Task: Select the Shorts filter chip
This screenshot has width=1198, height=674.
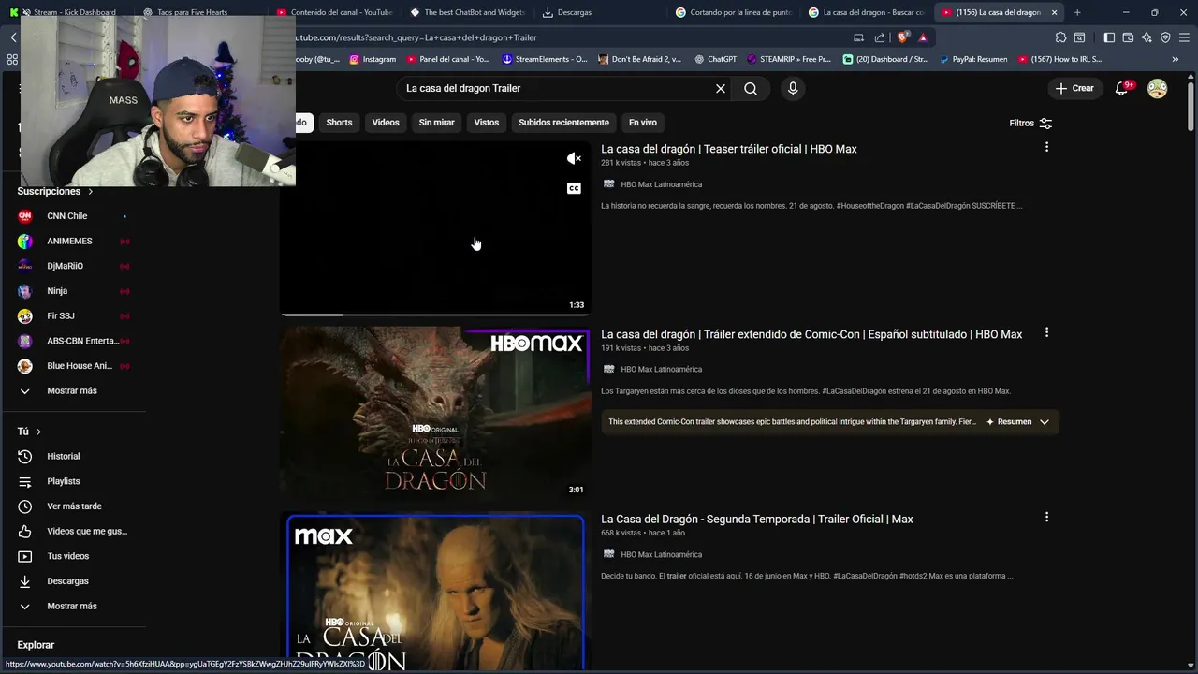Action: (339, 123)
